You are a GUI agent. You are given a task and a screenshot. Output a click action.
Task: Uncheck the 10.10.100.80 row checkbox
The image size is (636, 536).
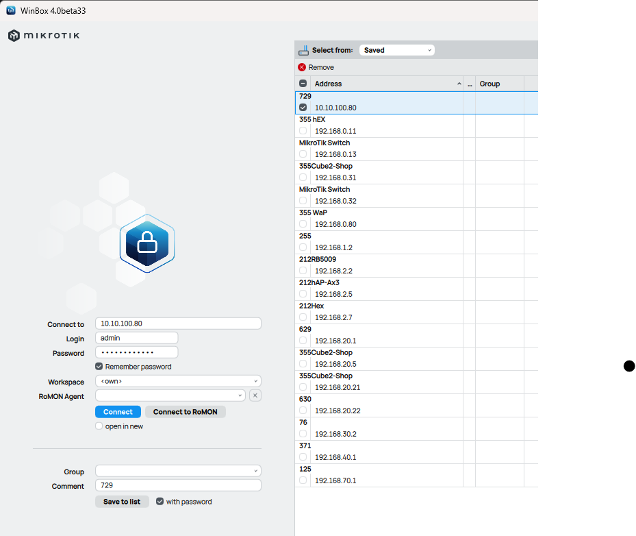pyautogui.click(x=303, y=108)
